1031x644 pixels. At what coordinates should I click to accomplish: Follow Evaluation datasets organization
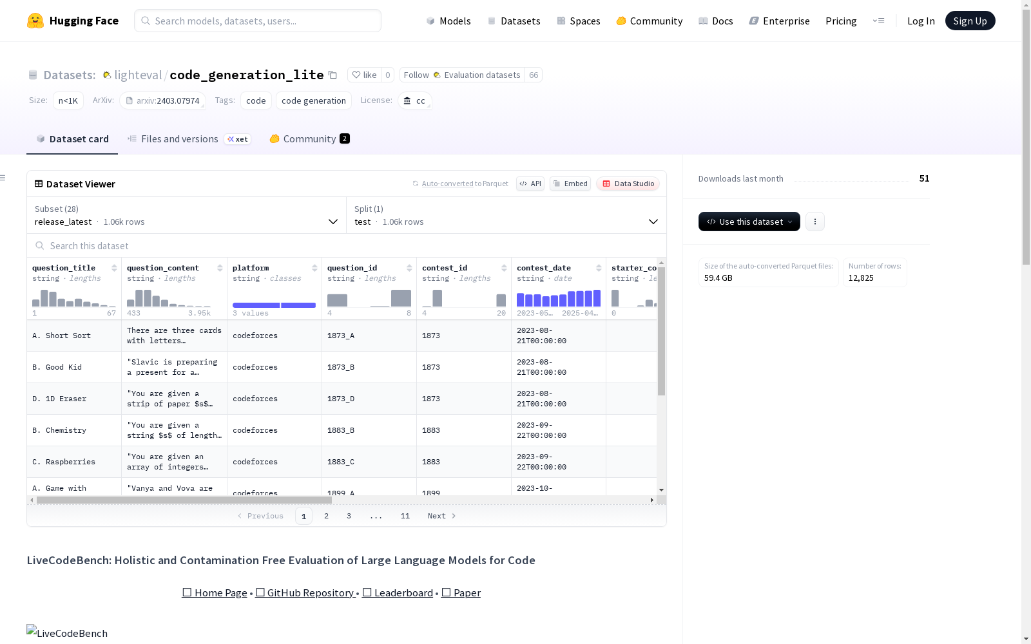pos(462,75)
